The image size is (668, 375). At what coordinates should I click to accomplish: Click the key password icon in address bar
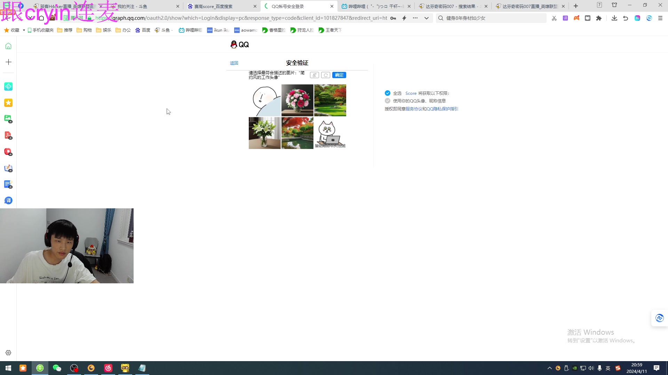(393, 18)
